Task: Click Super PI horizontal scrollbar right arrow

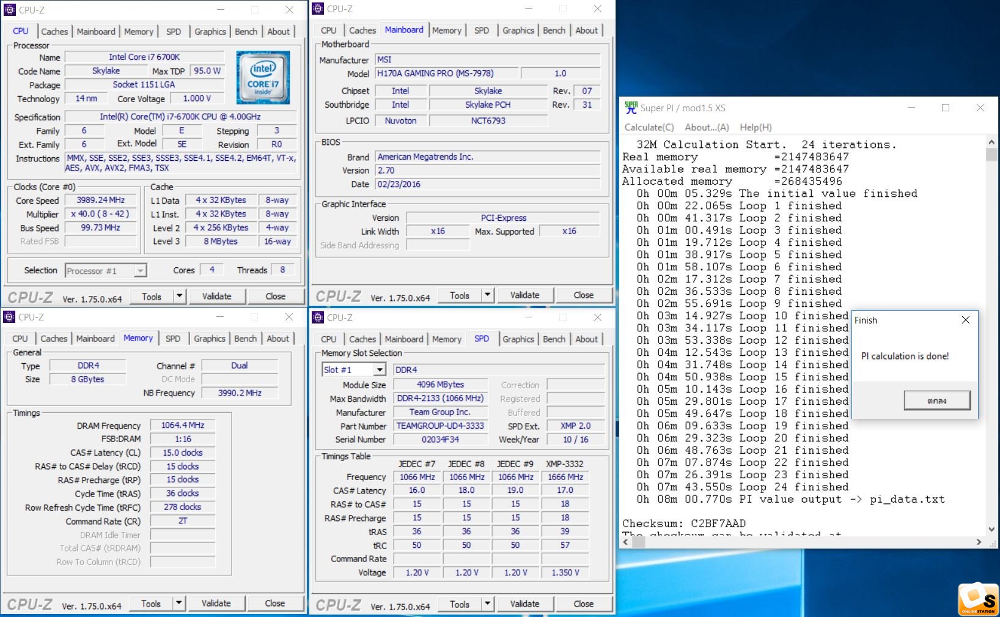Action: tap(979, 542)
